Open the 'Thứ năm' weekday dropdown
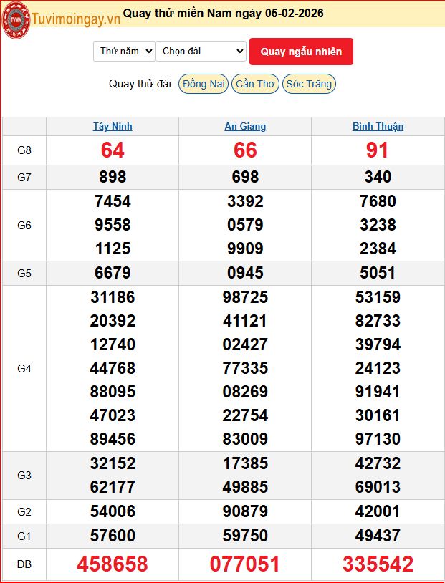Screen dimensions: 445x583 click(x=124, y=51)
